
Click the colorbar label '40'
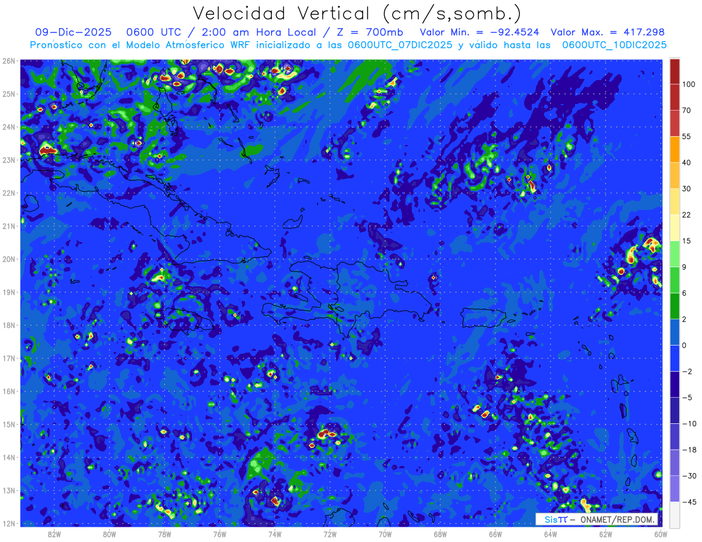coord(687,162)
